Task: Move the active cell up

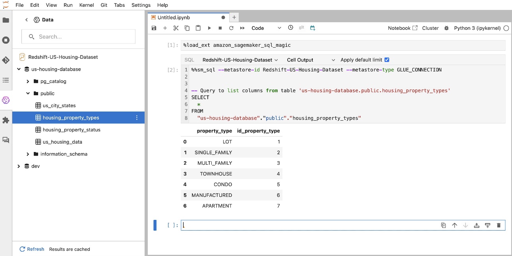Action: (454, 225)
